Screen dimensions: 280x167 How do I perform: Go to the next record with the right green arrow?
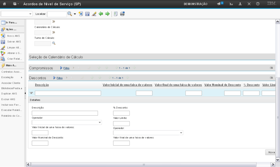(x=107, y=14)
